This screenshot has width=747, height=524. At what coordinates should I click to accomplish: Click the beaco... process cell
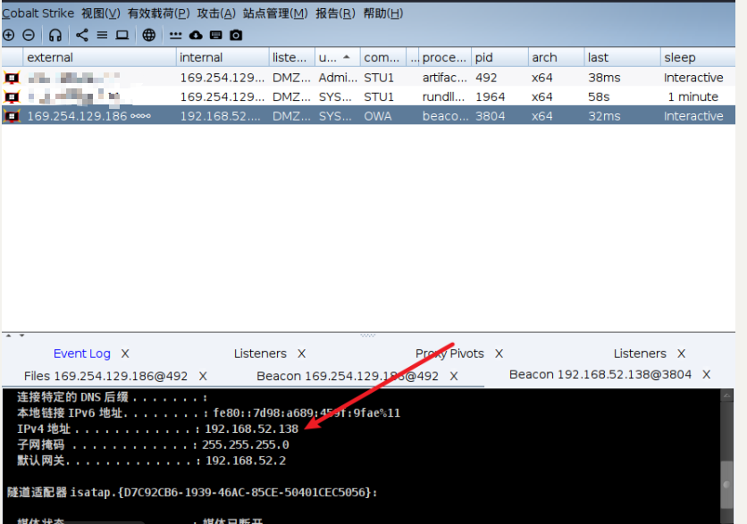[445, 116]
